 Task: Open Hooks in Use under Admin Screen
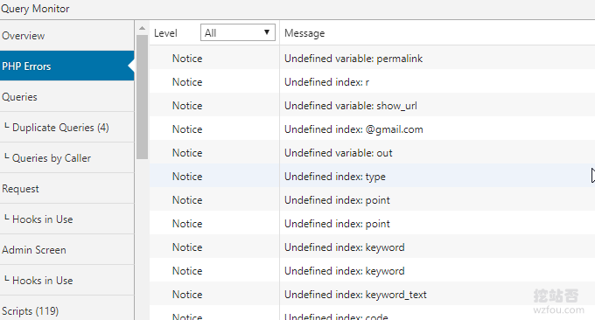(x=66, y=280)
